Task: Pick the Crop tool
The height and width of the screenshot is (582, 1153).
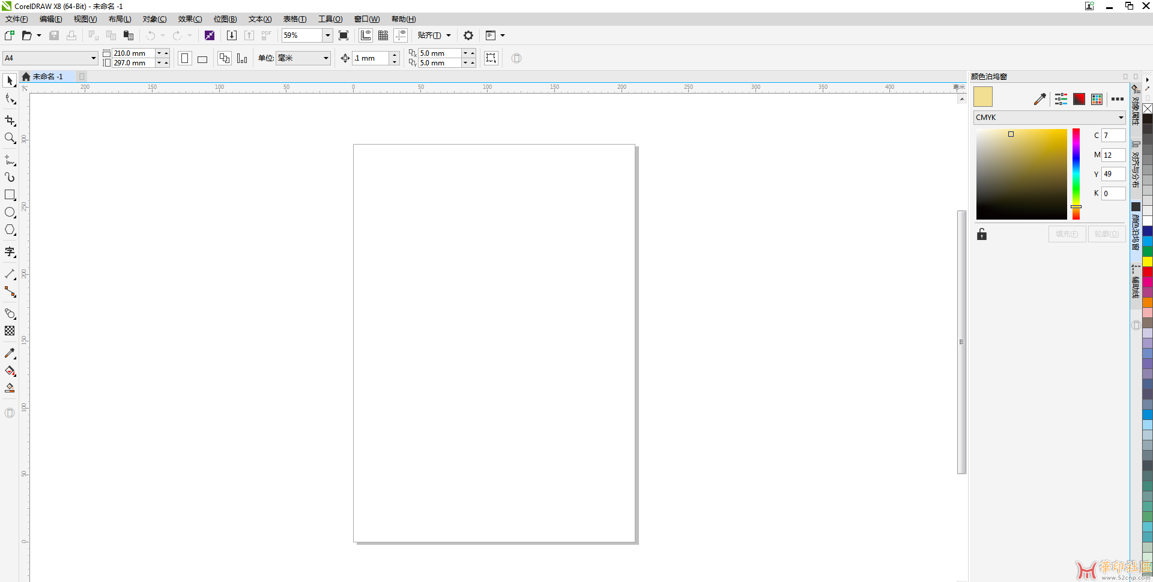Action: point(10,121)
